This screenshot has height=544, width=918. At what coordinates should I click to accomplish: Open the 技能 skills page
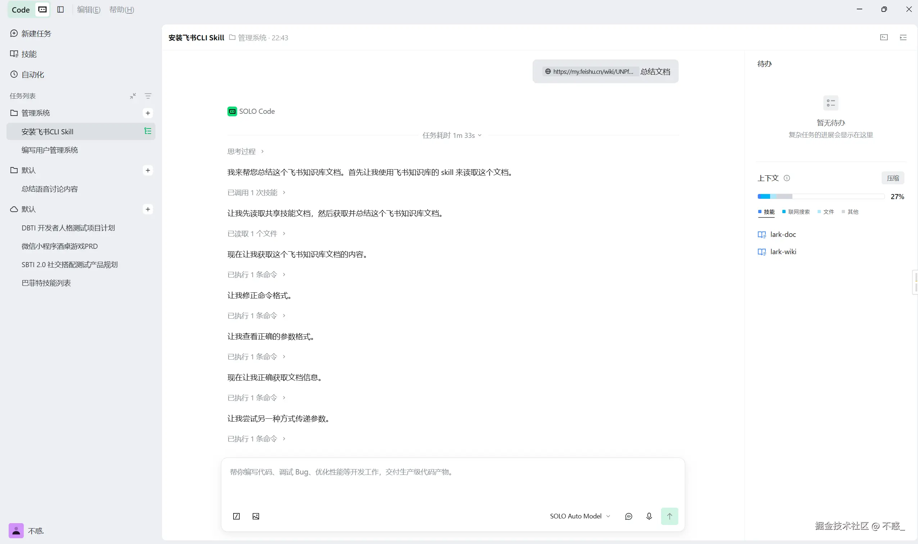[x=23, y=54]
